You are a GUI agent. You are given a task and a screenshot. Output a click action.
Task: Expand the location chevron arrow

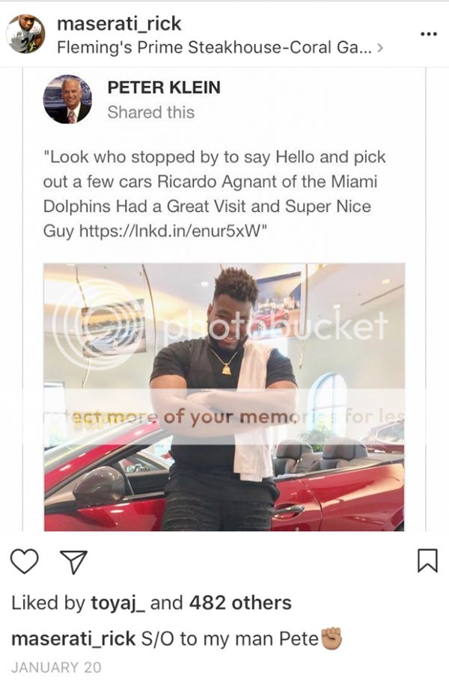point(380,47)
